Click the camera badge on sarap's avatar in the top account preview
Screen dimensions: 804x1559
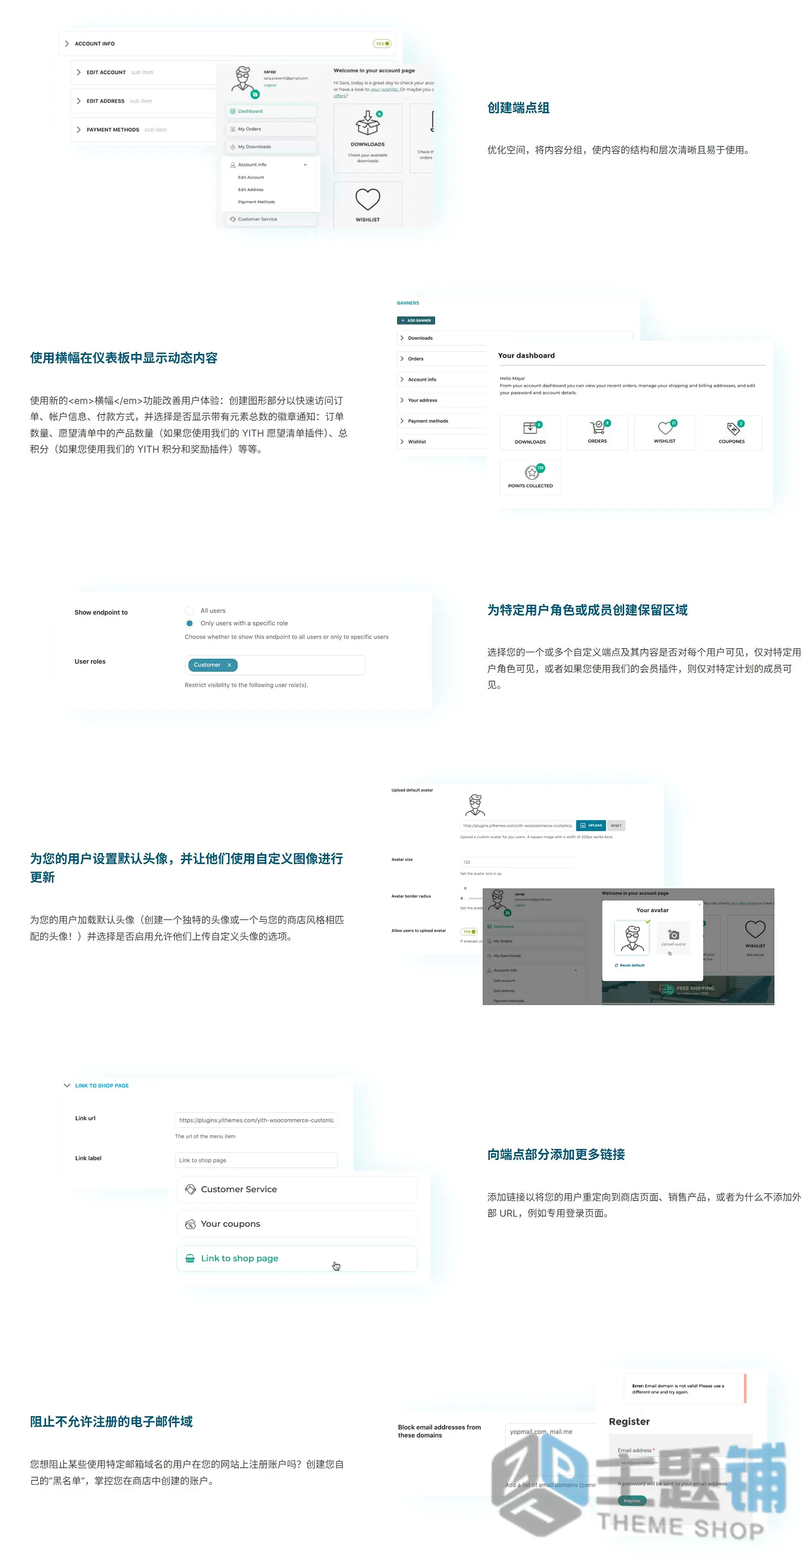(x=255, y=94)
